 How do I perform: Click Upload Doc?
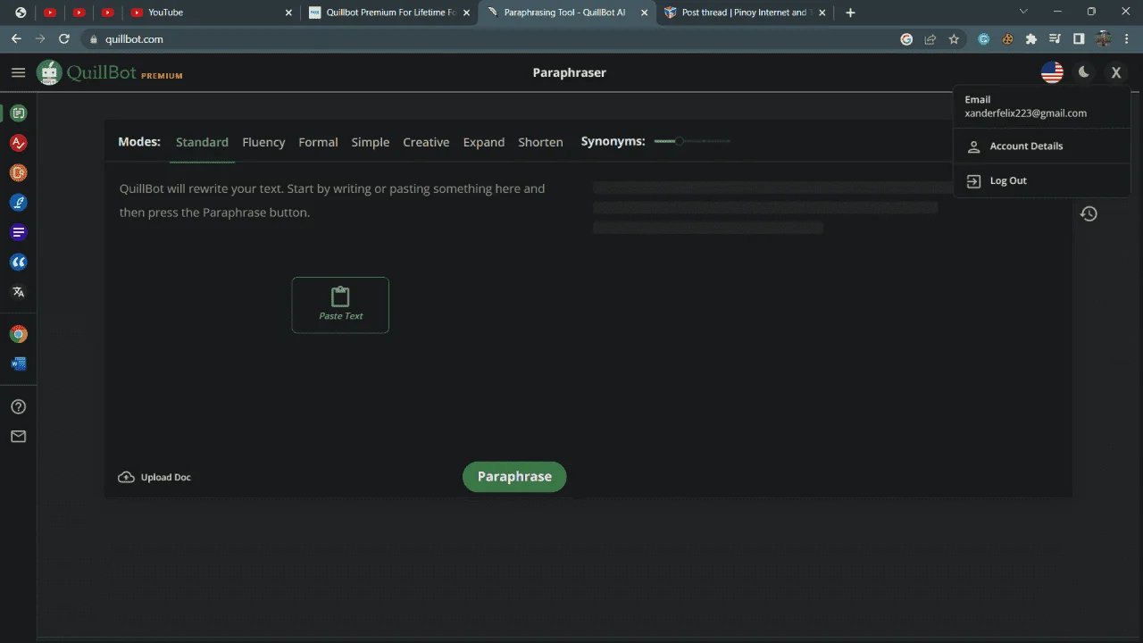point(154,477)
